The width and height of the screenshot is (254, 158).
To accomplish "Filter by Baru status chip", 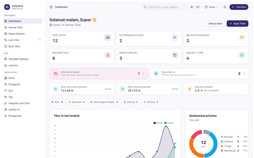I will pos(57,102).
